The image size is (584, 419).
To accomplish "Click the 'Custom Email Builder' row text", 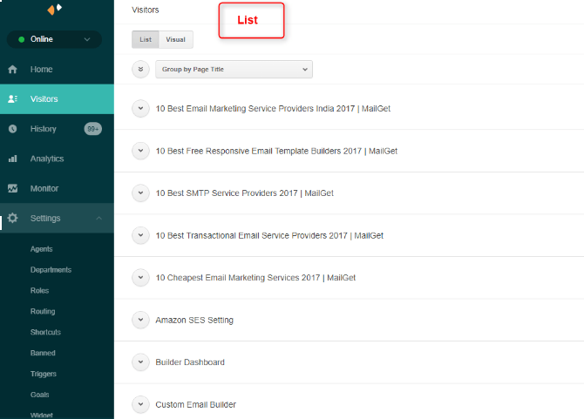I will pyautogui.click(x=195, y=404).
